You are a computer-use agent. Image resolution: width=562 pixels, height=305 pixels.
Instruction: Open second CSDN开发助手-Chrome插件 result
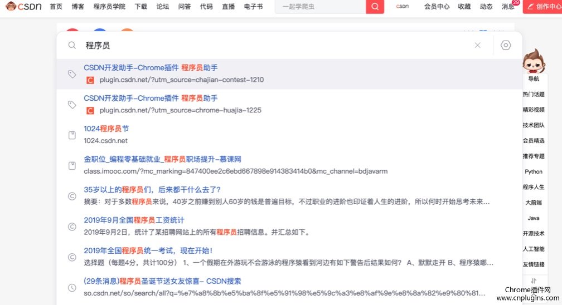tap(151, 98)
